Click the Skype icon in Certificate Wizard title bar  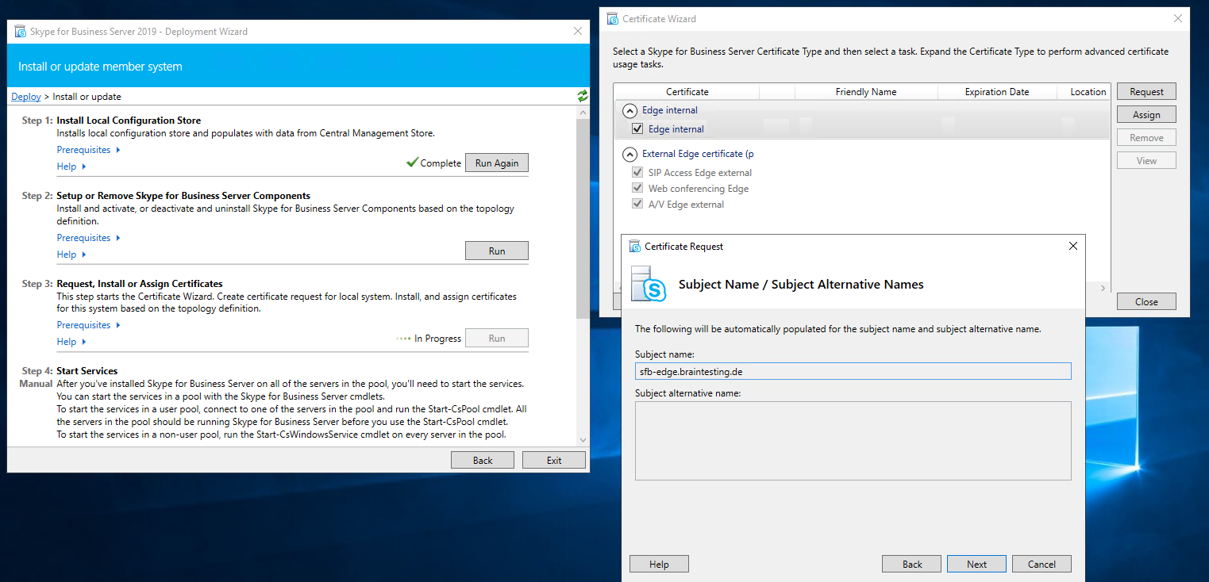point(612,18)
